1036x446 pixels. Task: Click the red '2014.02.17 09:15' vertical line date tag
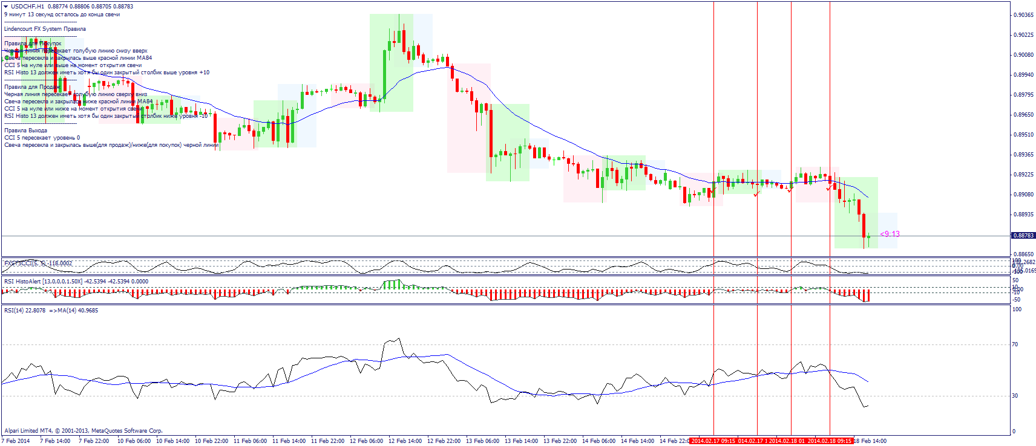click(713, 441)
